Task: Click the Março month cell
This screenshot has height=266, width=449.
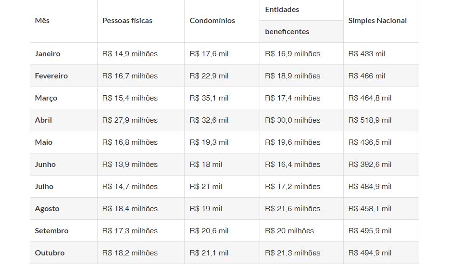Action: tap(46, 98)
